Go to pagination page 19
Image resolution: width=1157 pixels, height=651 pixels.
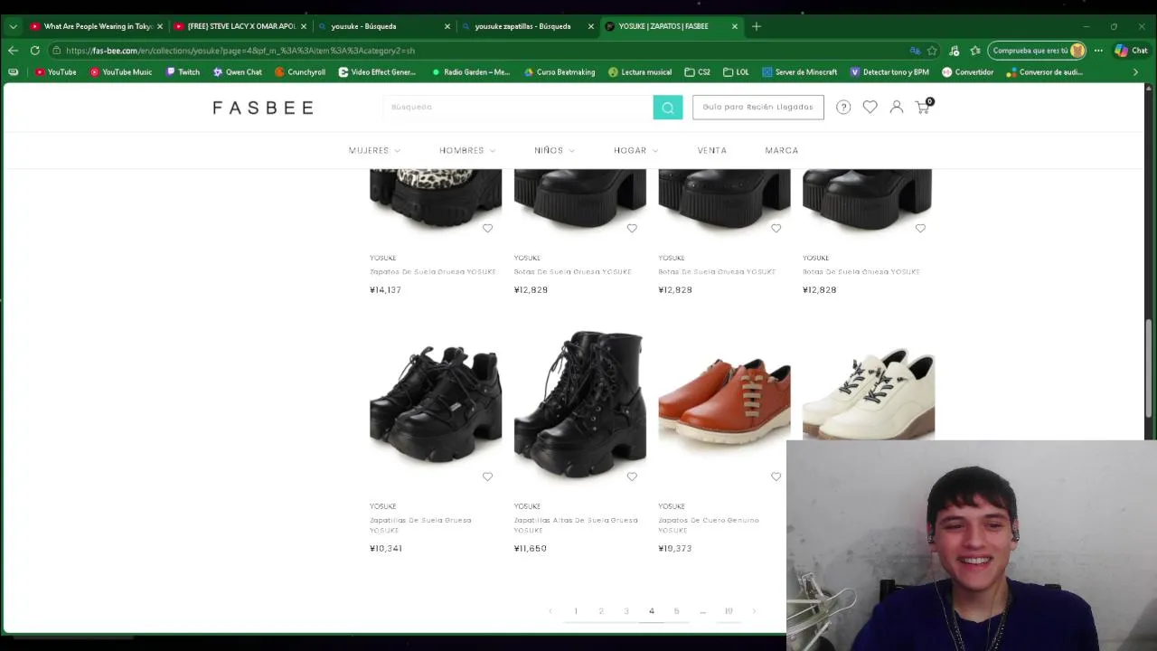click(x=728, y=611)
